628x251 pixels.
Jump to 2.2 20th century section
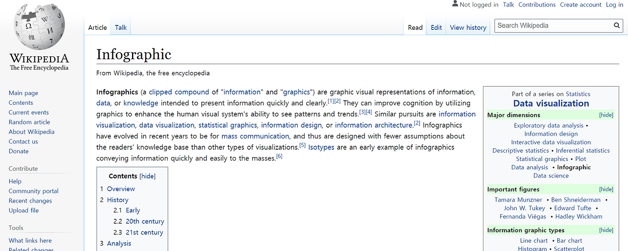point(139,222)
